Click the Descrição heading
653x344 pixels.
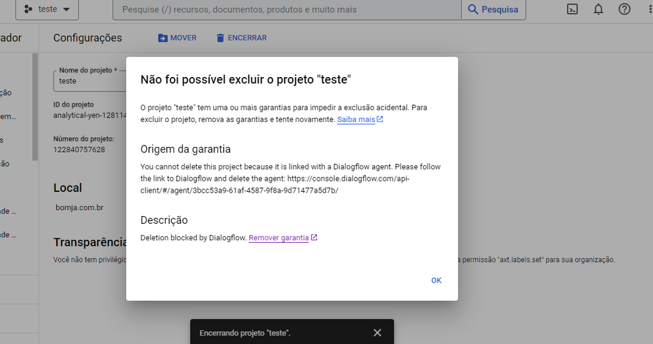164,220
